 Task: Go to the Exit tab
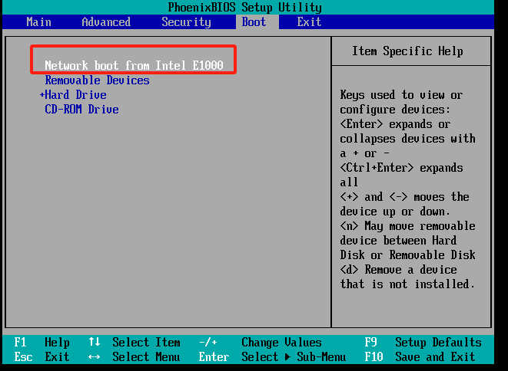click(309, 22)
